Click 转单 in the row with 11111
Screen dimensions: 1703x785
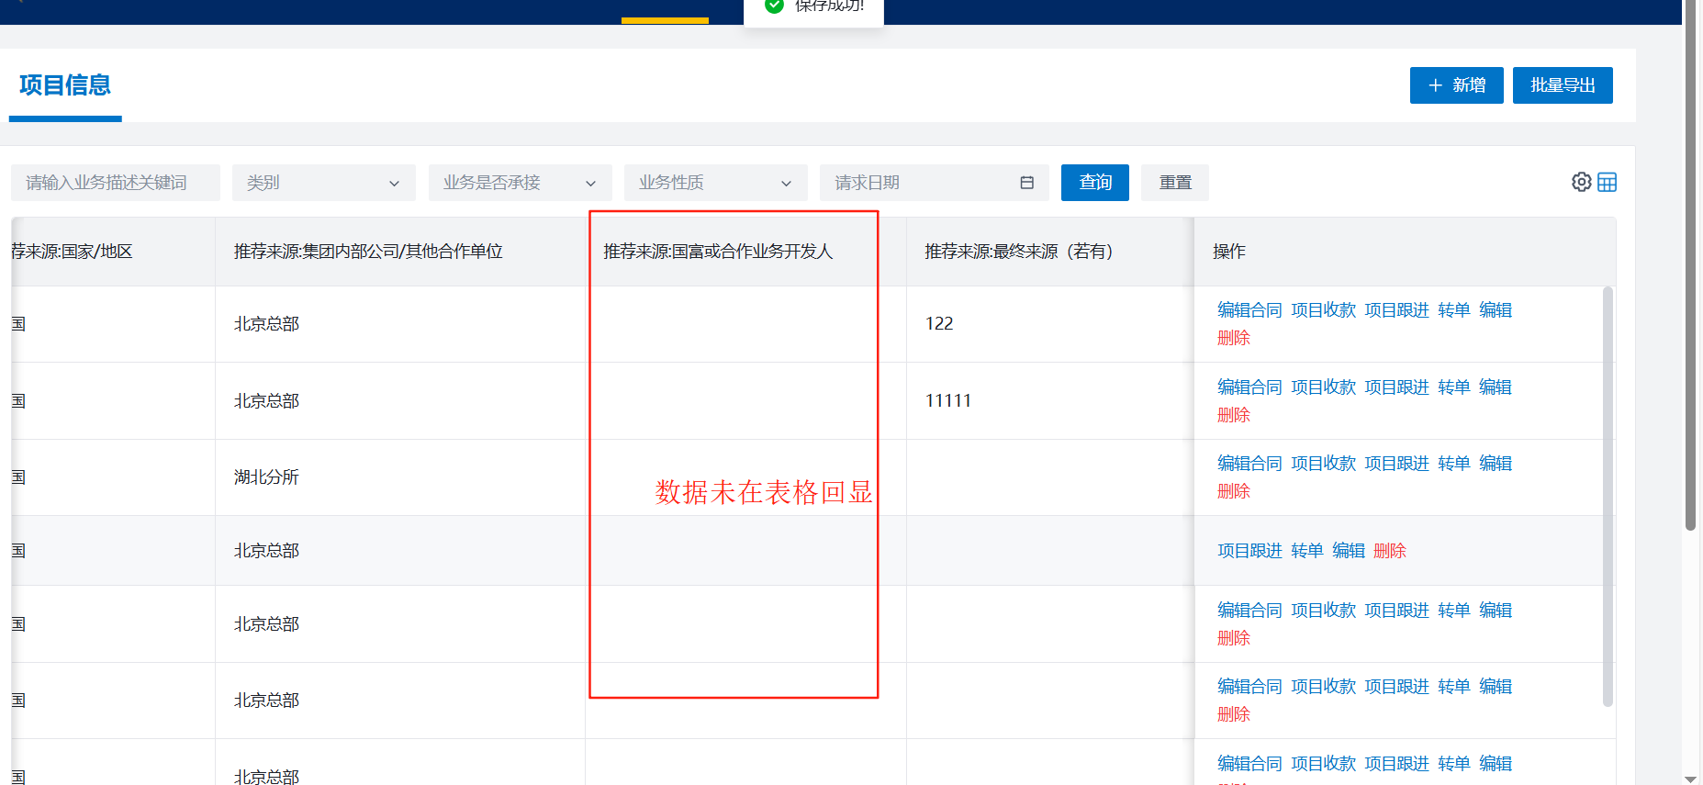click(x=1454, y=387)
